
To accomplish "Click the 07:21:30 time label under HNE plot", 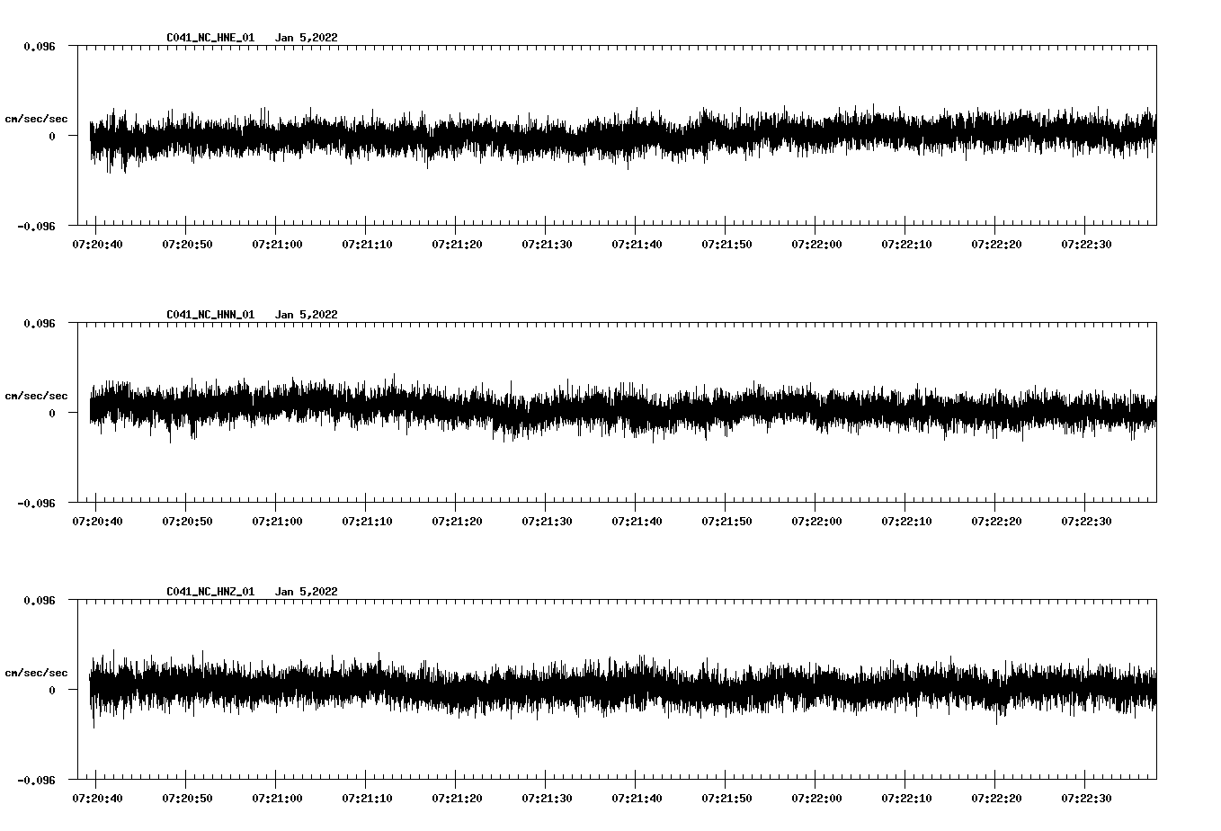I will tap(547, 245).
